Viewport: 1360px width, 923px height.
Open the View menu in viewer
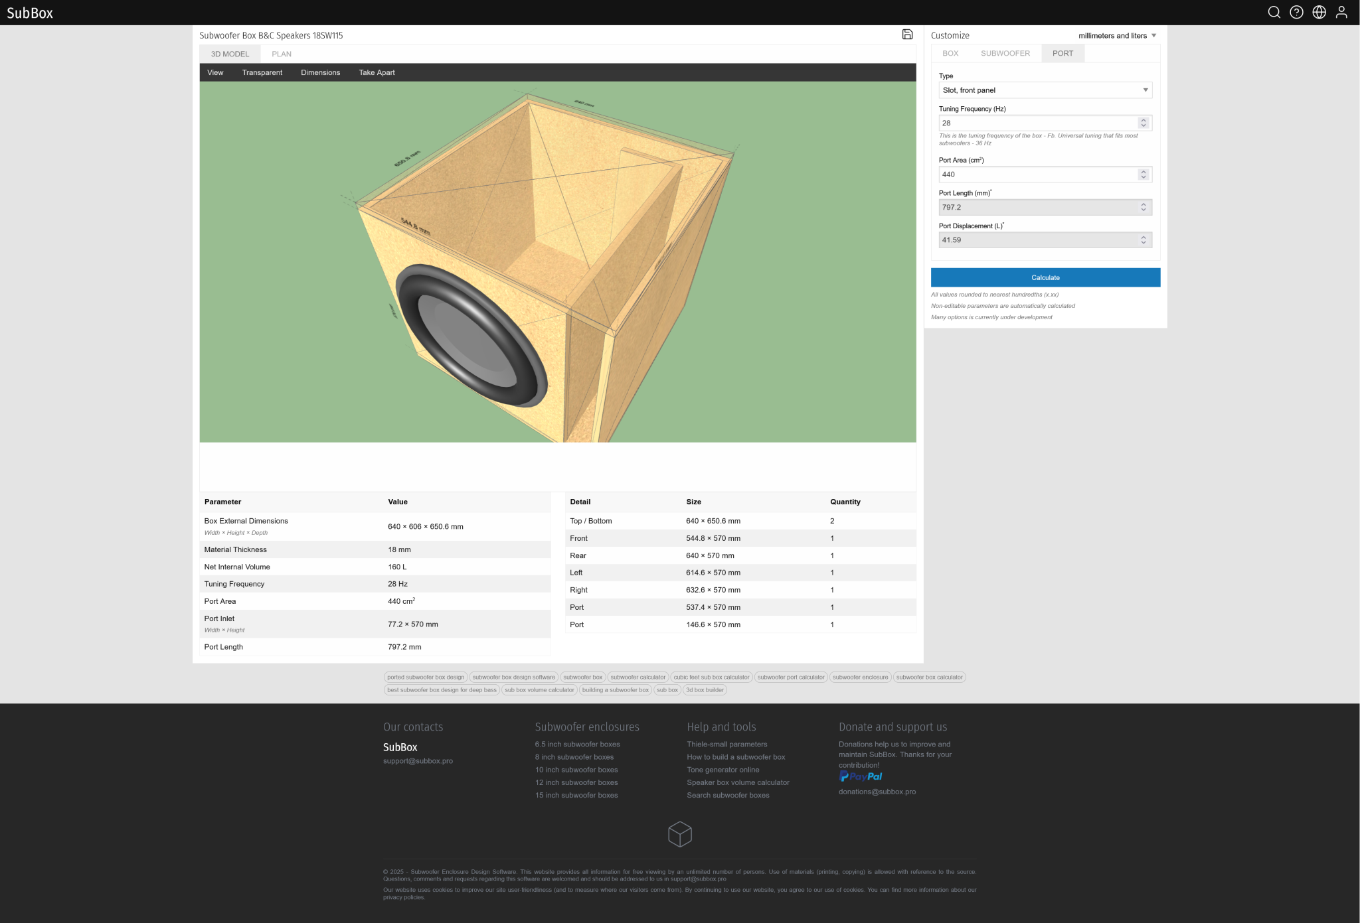coord(215,73)
